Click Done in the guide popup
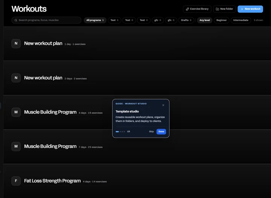271x198 pixels. [161, 131]
